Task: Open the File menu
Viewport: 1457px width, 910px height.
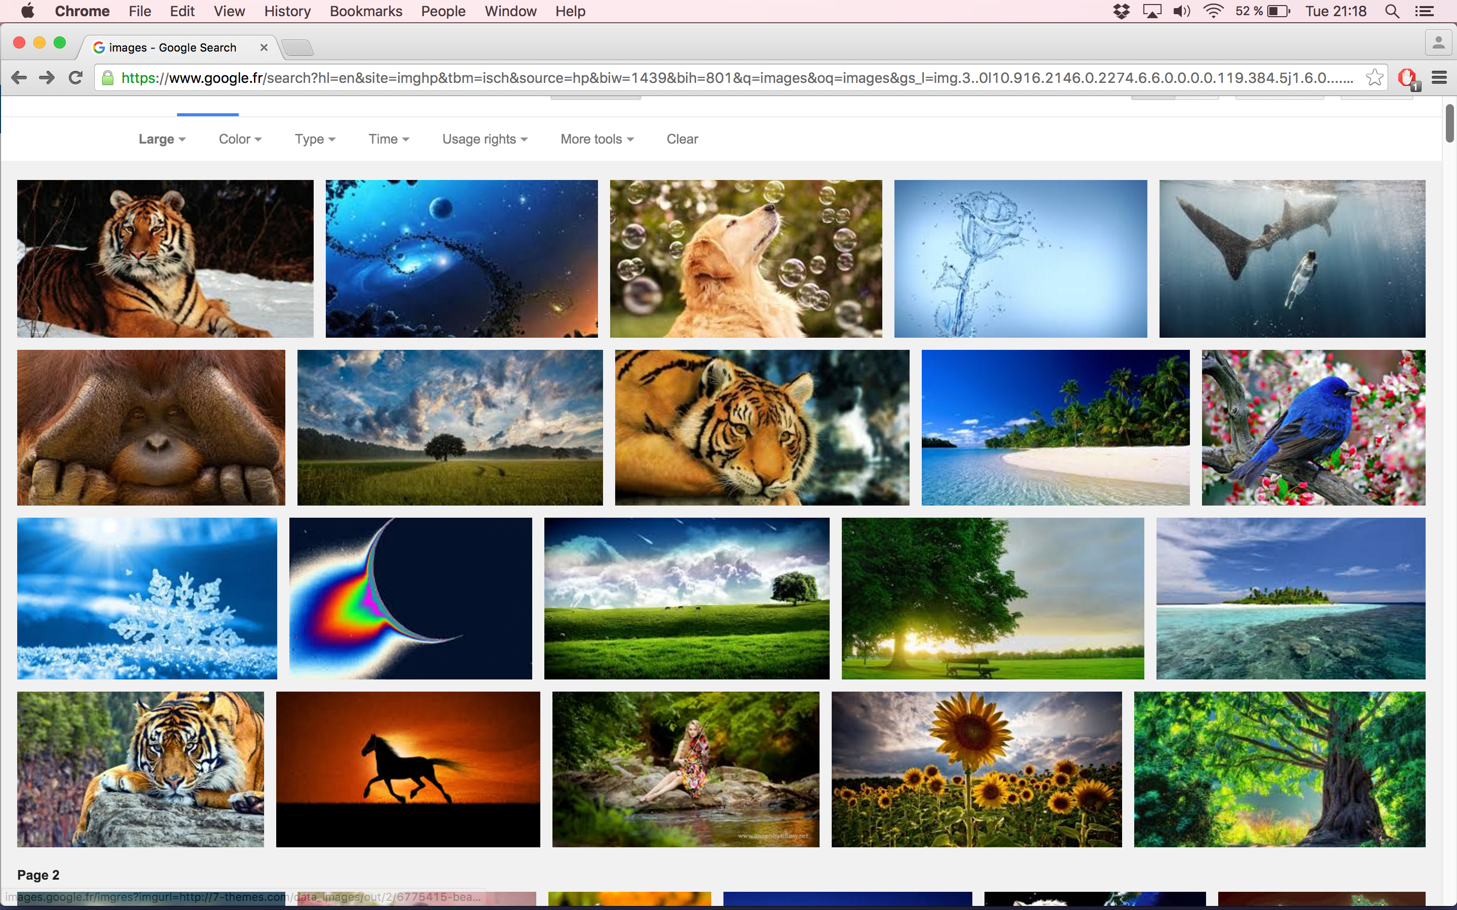Action: pos(140,12)
